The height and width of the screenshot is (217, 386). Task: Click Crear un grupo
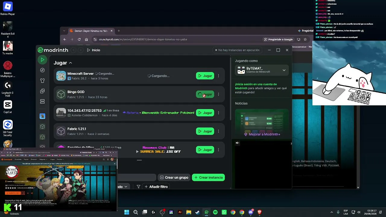[174, 178]
